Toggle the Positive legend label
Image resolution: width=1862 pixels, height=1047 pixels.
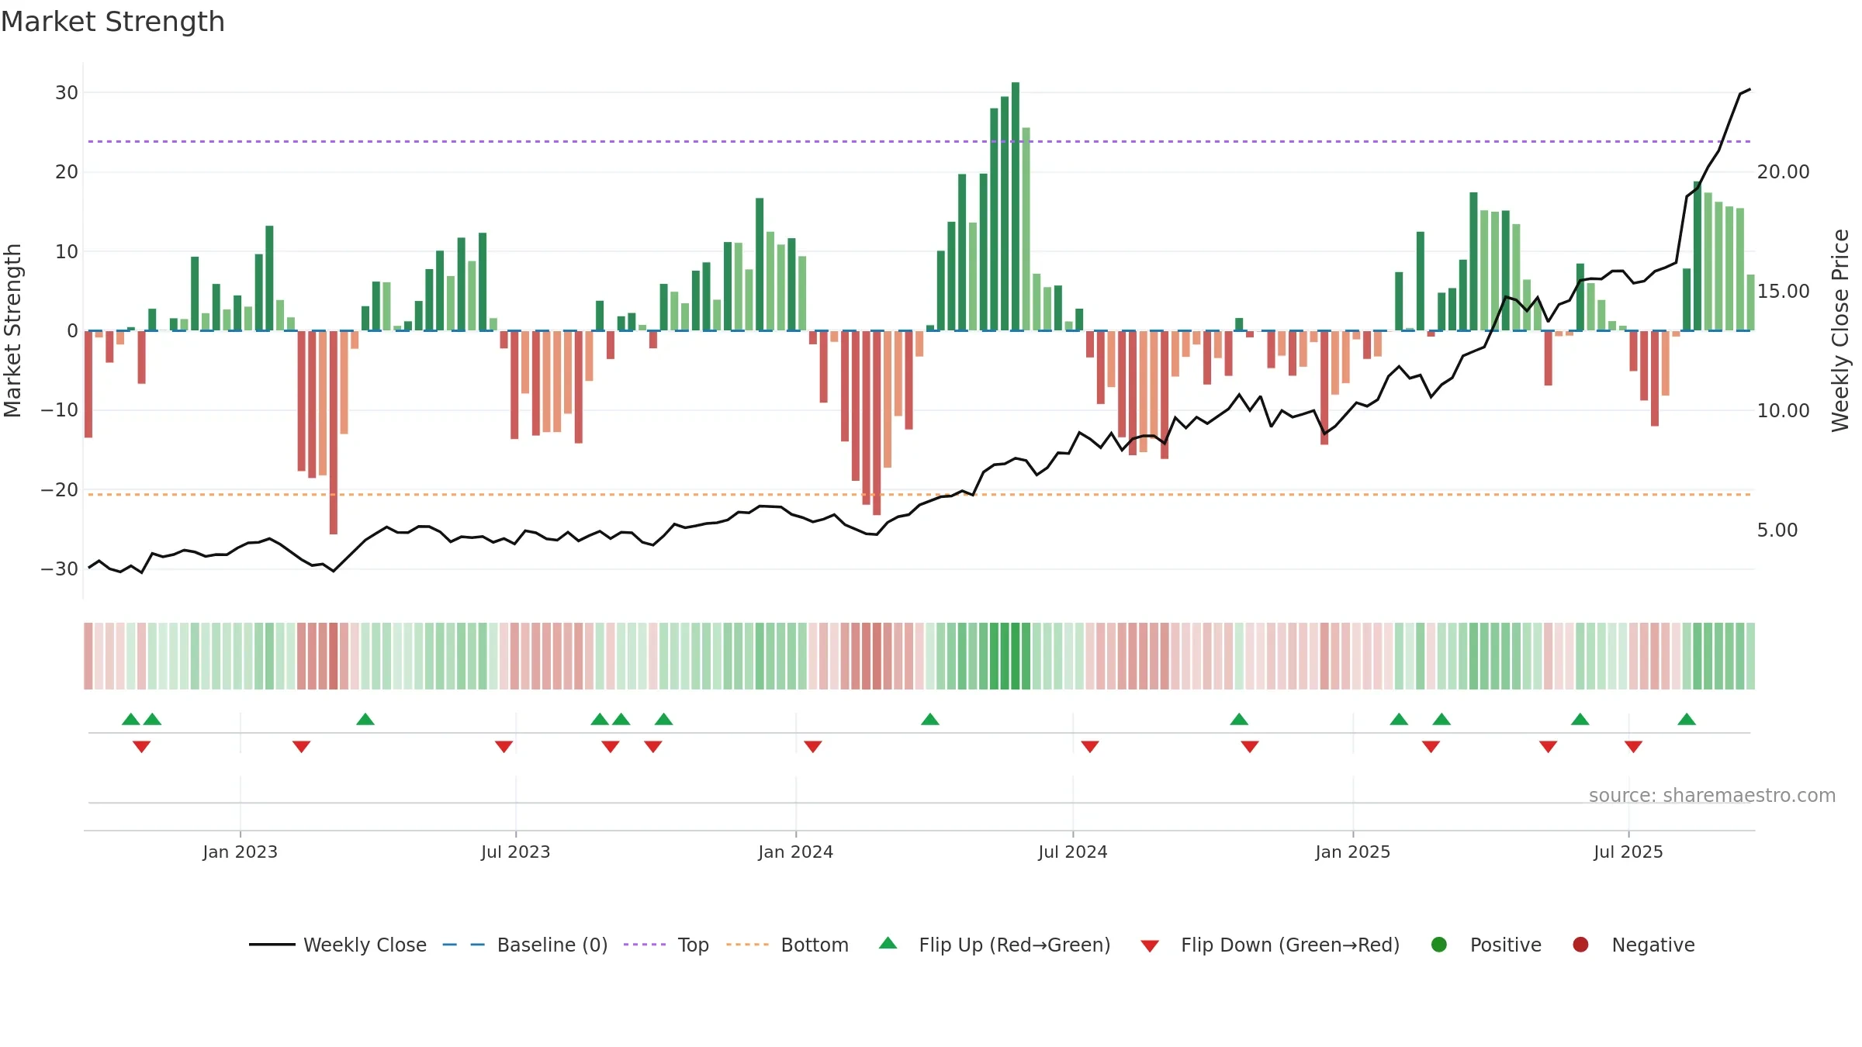click(x=1506, y=945)
